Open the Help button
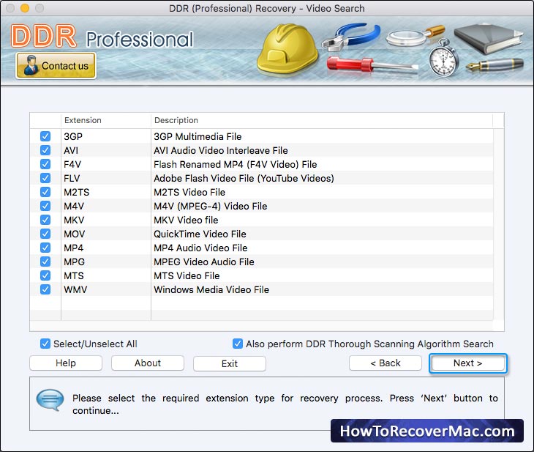This screenshot has height=452, width=534. coord(66,363)
